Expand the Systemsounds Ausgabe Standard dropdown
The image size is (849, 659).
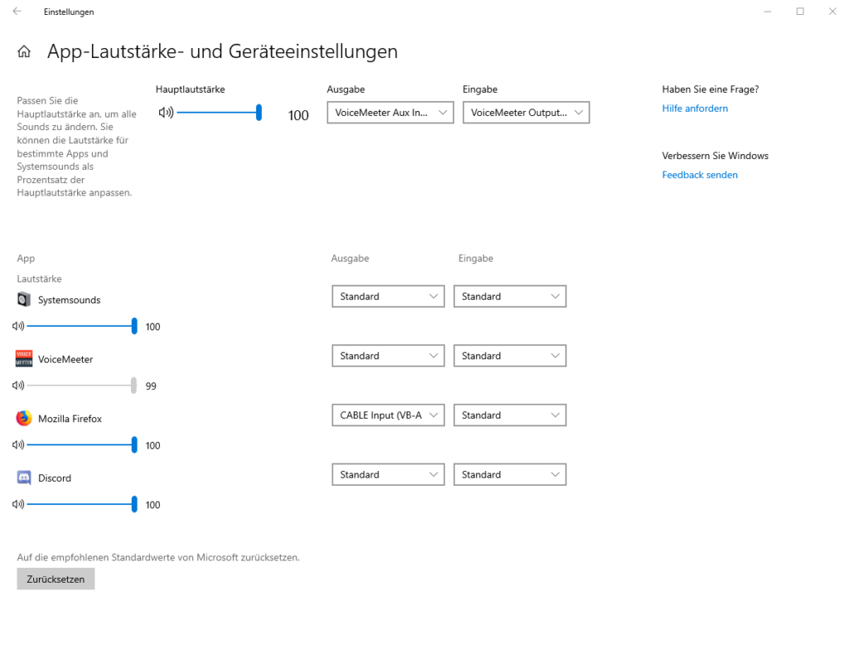388,296
